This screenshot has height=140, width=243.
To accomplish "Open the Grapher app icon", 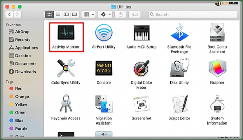I will tap(217, 68).
